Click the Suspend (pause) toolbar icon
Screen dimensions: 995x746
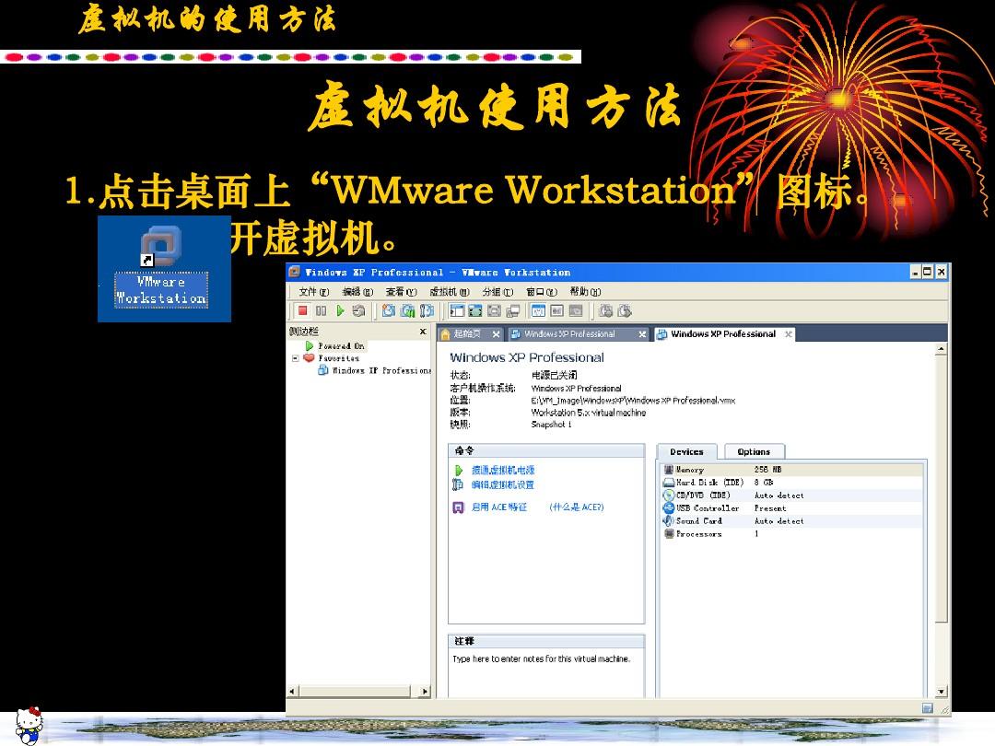(322, 311)
